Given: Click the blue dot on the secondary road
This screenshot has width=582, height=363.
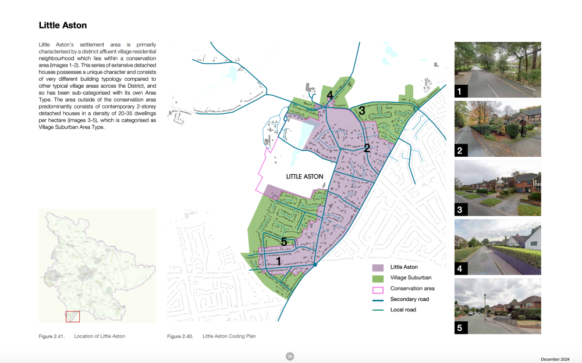Looking at the screenshot, I should tap(314, 264).
